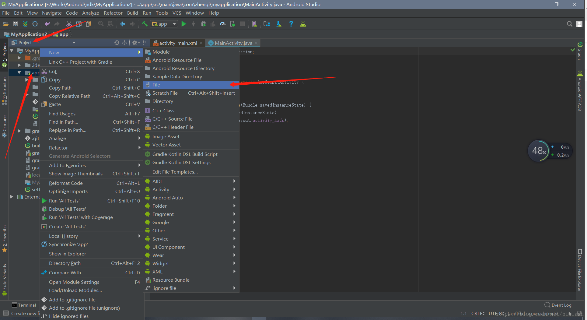The height and width of the screenshot is (320, 587).
Task: Open the Refactor menu in menu bar
Action: 113,13
